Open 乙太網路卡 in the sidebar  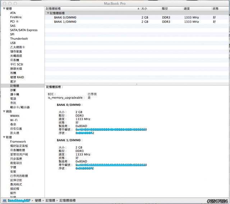click(x=18, y=47)
